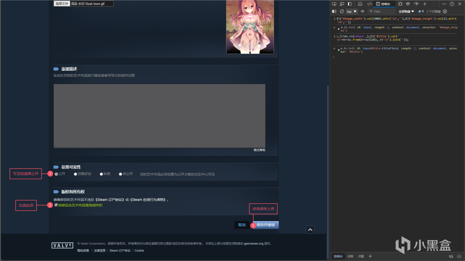Open console settings gear icon
Screen dimensions: 465x261
pos(445,12)
